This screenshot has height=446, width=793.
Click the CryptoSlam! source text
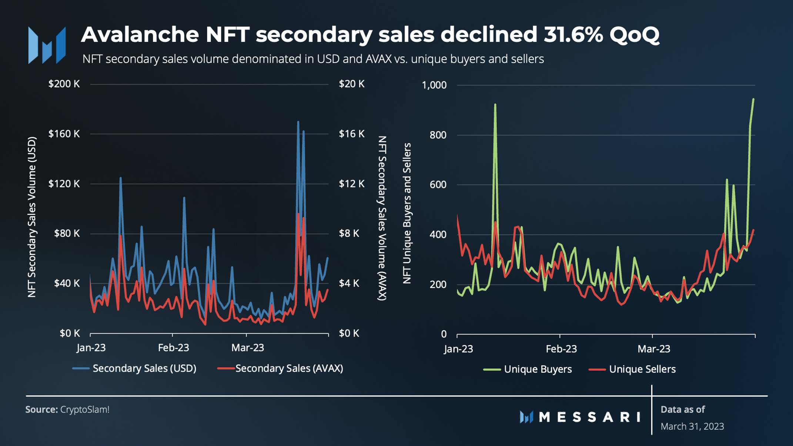point(85,409)
